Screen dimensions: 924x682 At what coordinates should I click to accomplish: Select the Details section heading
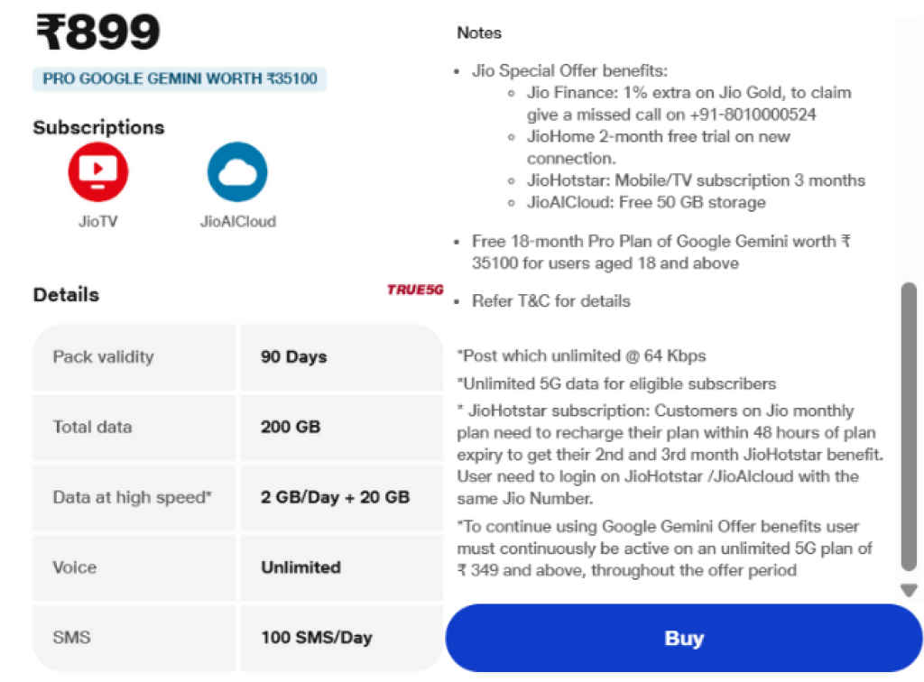[65, 294]
